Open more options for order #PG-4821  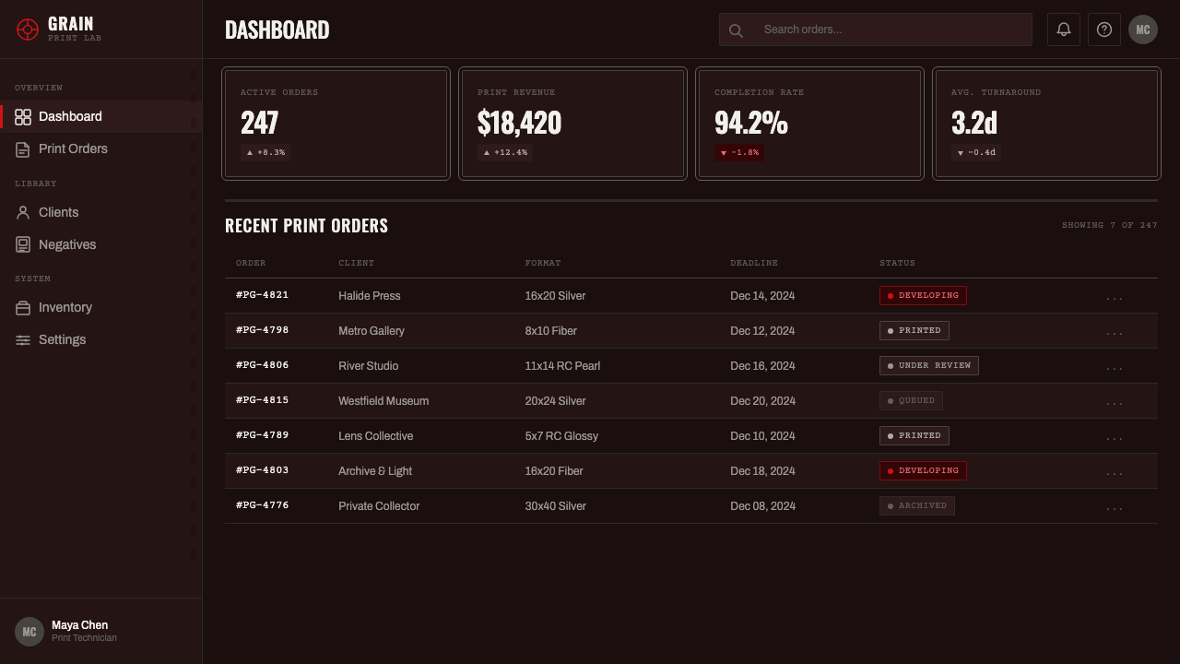click(1115, 296)
